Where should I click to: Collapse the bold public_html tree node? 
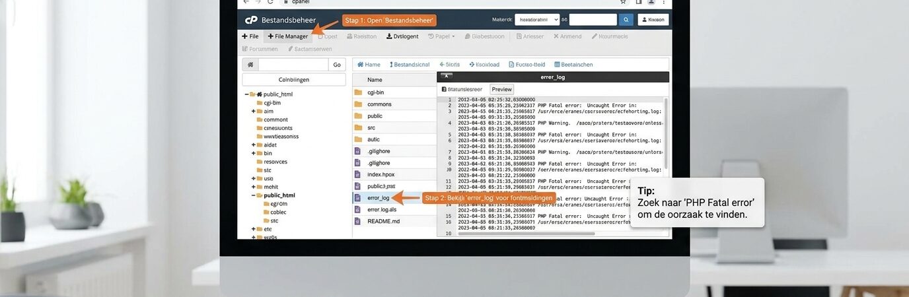tap(254, 195)
